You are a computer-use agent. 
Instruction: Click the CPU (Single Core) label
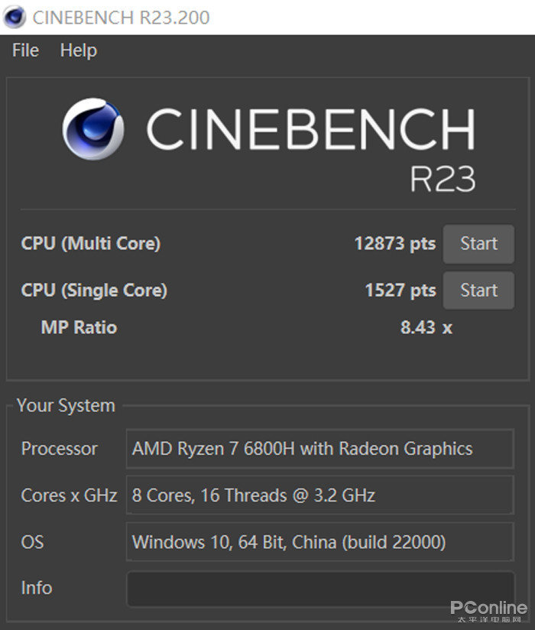(94, 291)
